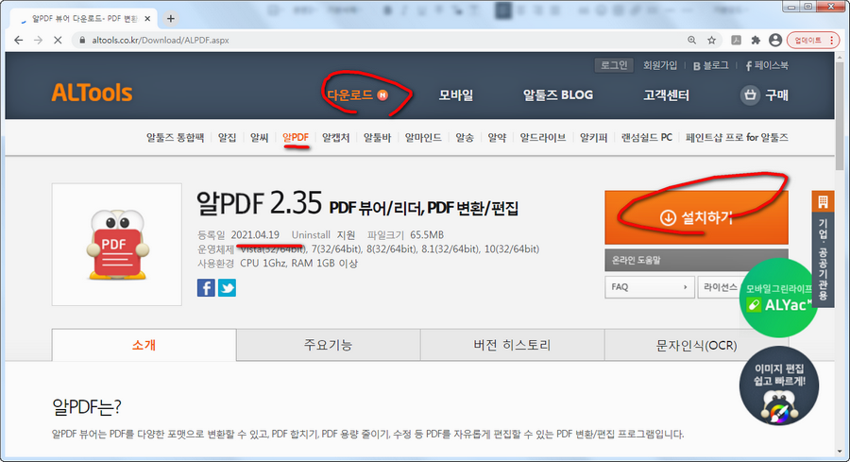Screen dimensions: 850x462
Task: Click the 이미지 편집 쉽고 빠르게 banner
Action: pos(779,386)
